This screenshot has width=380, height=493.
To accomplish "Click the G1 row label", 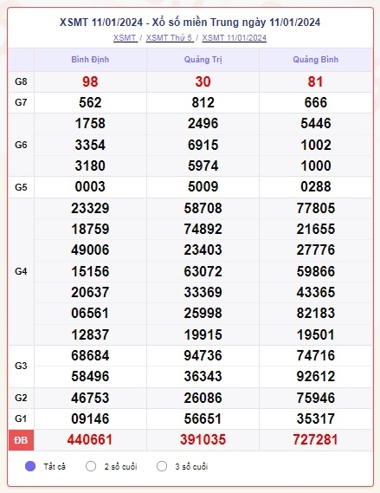I will 21,418.
